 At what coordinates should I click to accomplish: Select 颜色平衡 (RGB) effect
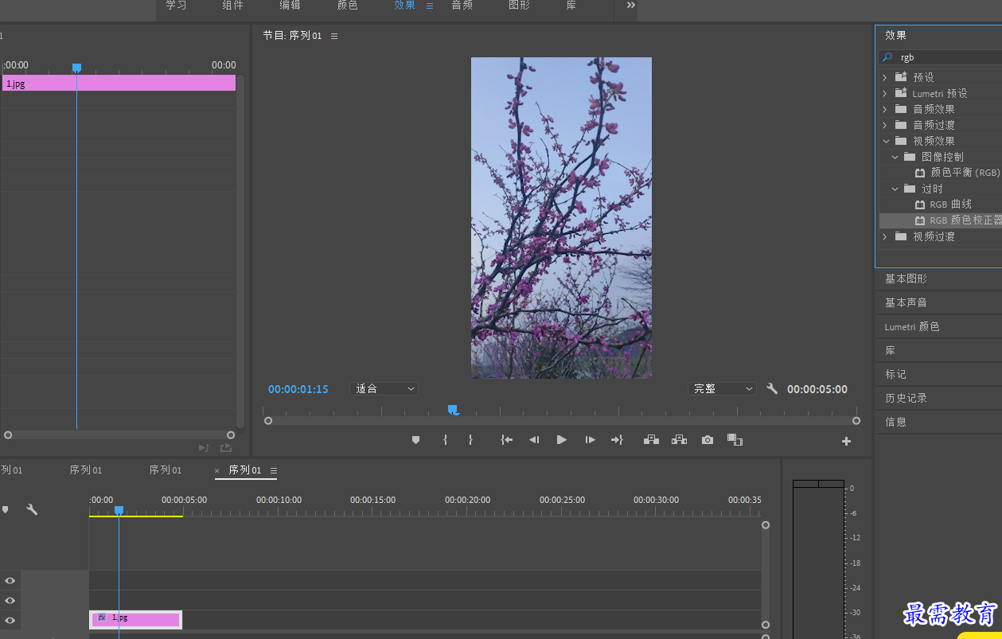click(x=965, y=173)
